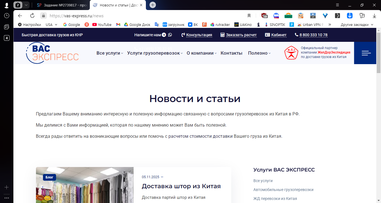Reload the page with the refresh icon
This screenshot has height=203, width=381.
pyautogui.click(x=32, y=16)
